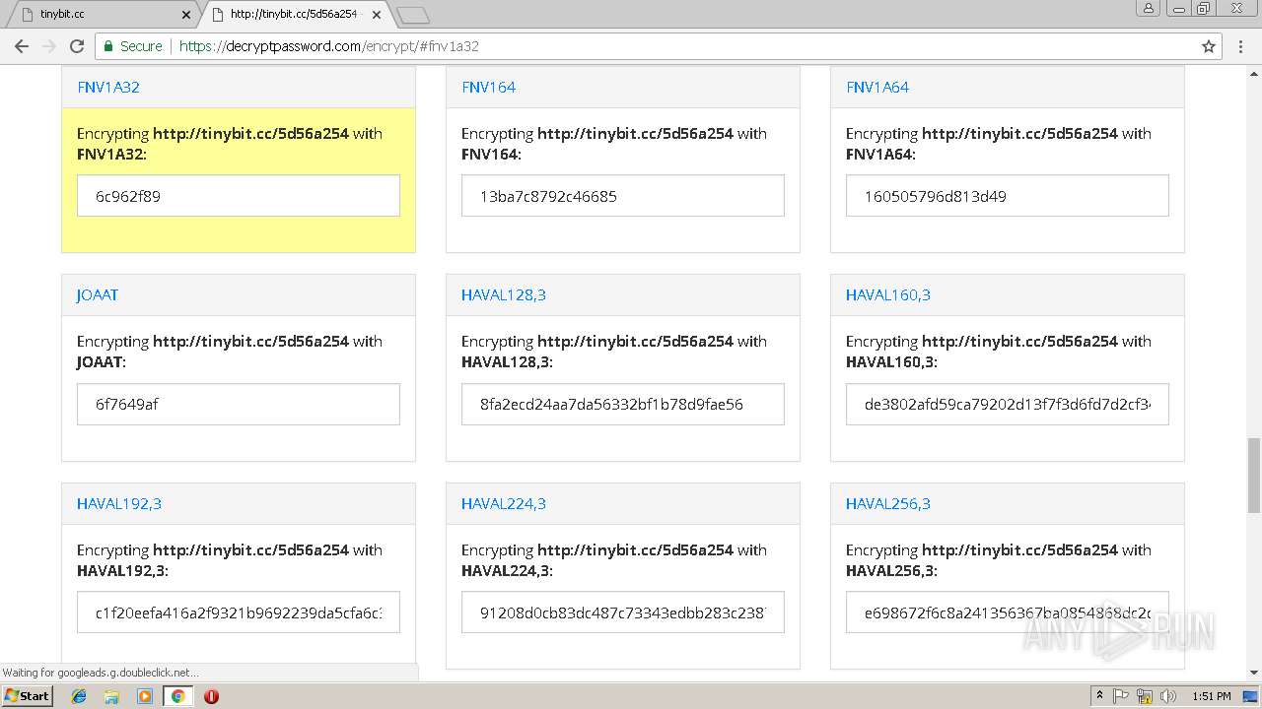Open the HAVAL224,3 heading link
Screen dimensions: 1262x709
(504, 503)
